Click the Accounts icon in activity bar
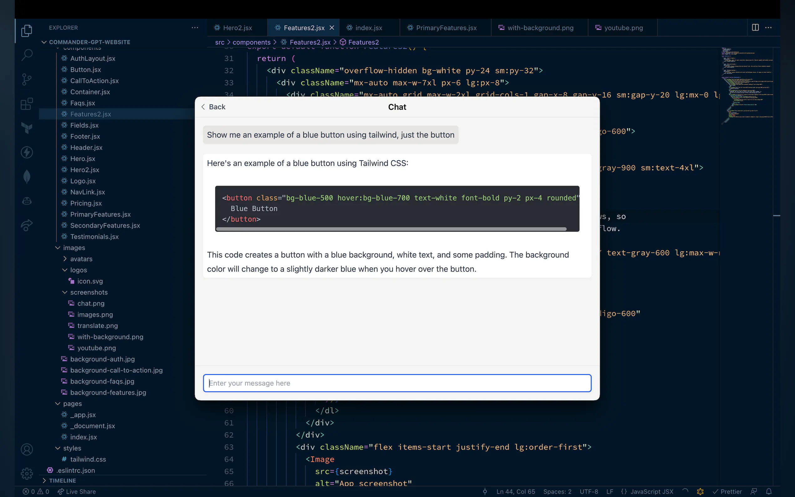 click(x=27, y=449)
